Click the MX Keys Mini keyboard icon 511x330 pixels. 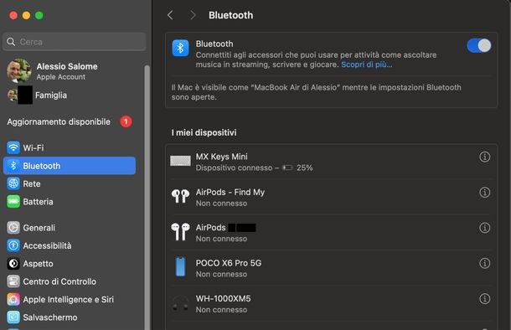point(181,161)
